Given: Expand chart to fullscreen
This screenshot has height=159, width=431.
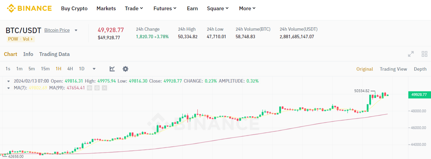Looking at the screenshot, I should click(411, 54).
